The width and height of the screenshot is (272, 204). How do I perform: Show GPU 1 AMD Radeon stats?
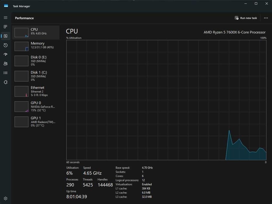[x=36, y=121]
